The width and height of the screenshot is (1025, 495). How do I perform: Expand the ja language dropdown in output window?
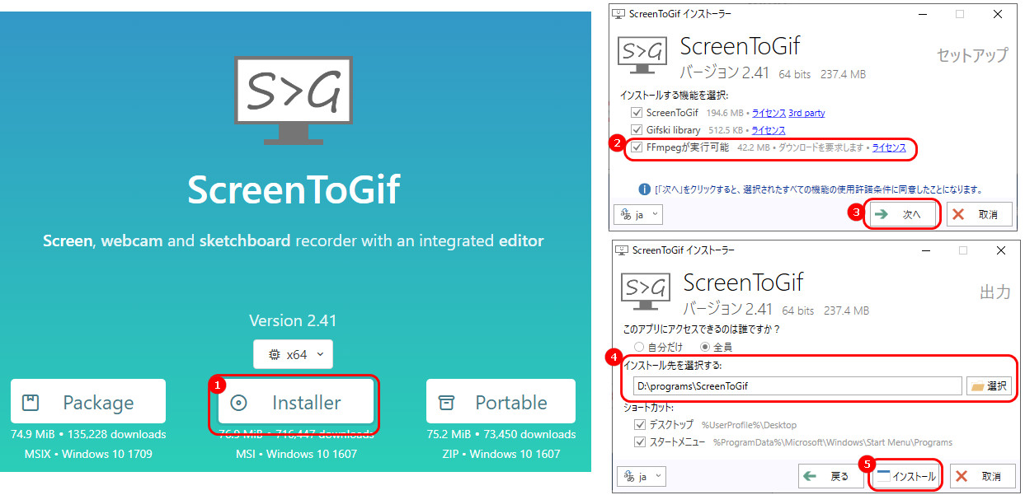pos(642,476)
